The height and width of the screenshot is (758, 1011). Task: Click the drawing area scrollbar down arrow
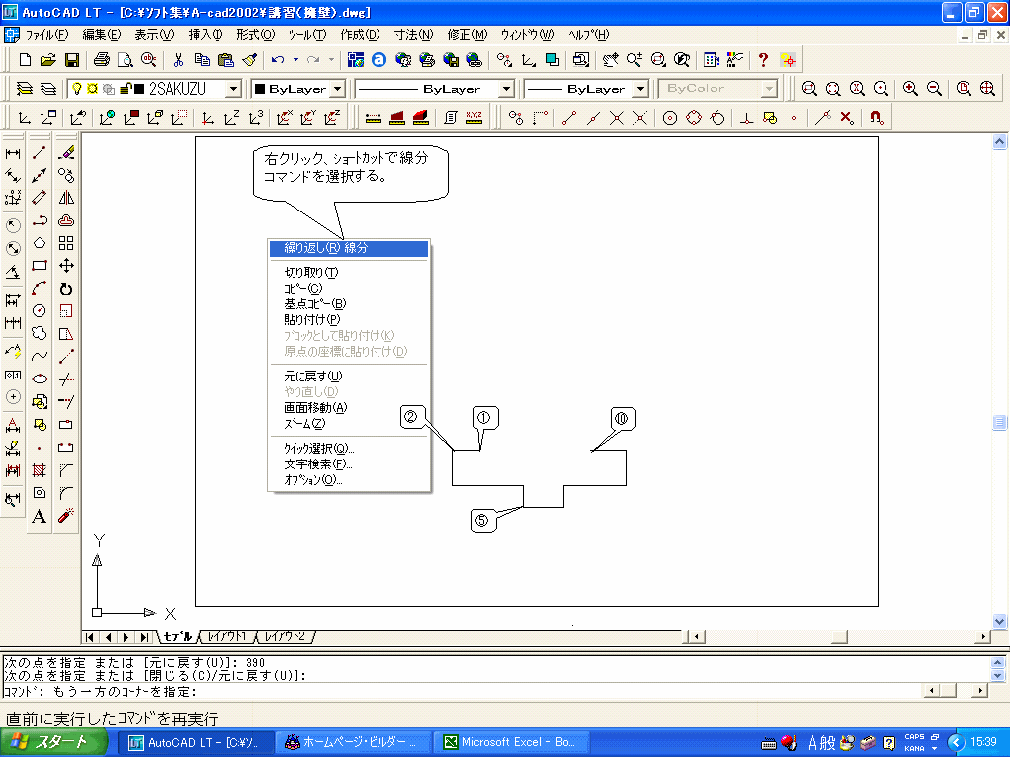(999, 622)
